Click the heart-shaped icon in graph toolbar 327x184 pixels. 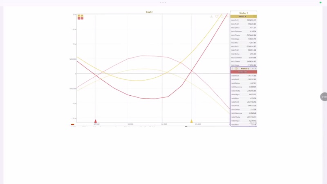[217, 16]
